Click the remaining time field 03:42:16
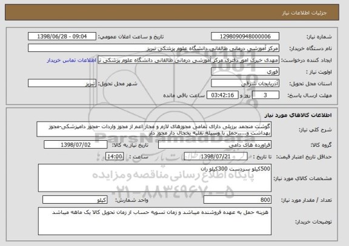Image resolution: width=349 pixels, height=246 pixels. pyautogui.click(x=222, y=95)
